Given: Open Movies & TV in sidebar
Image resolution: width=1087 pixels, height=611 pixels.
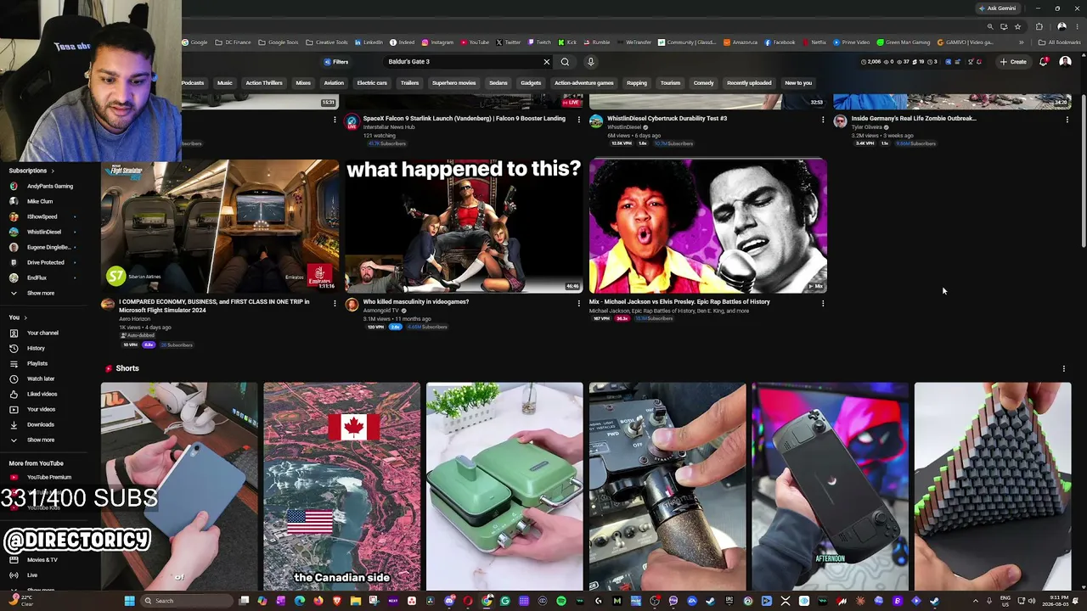Looking at the screenshot, I should pos(42,560).
